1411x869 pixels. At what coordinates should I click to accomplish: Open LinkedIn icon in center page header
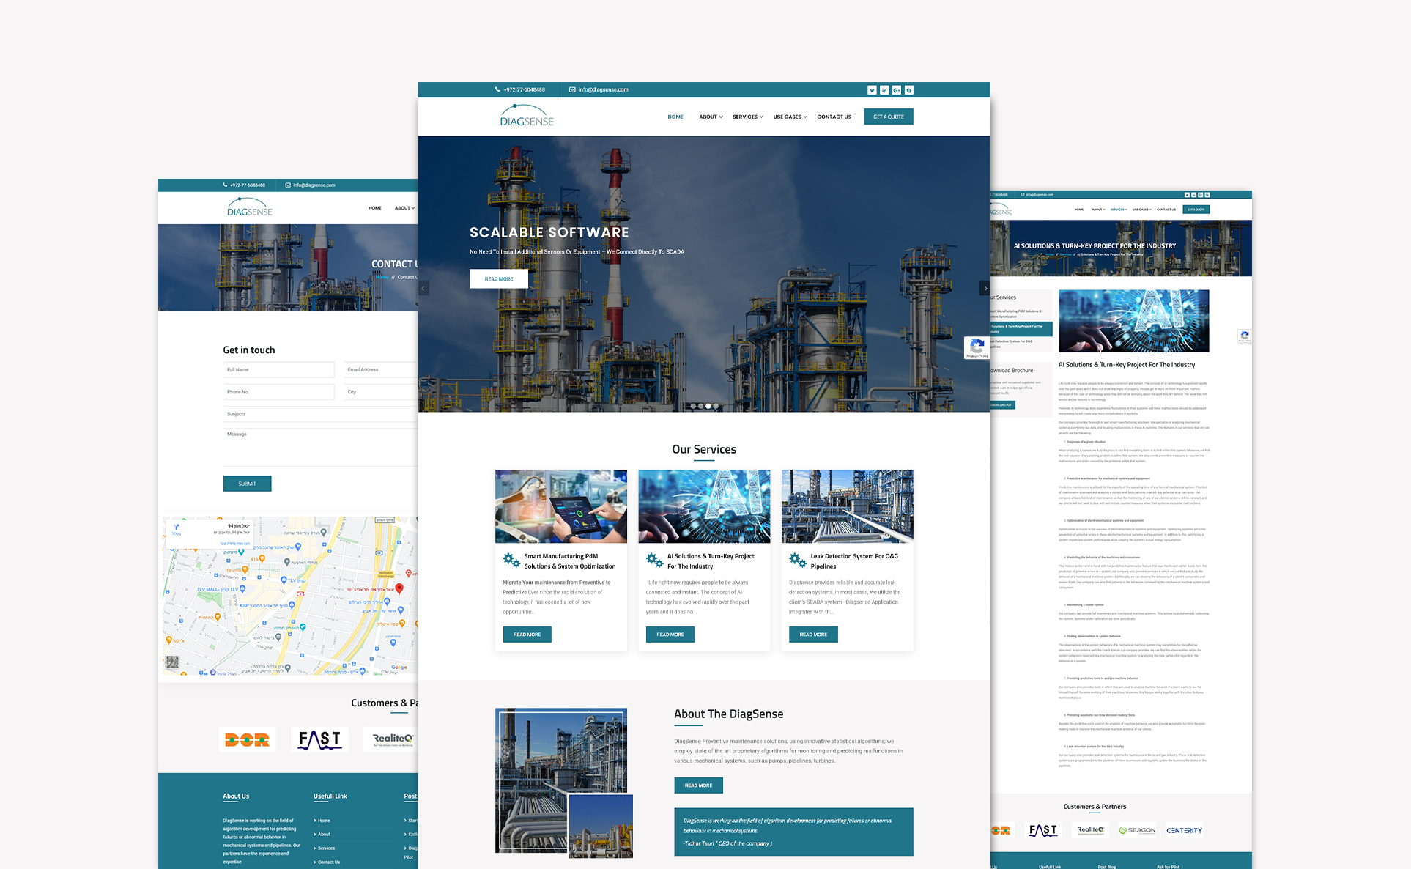coord(884,90)
